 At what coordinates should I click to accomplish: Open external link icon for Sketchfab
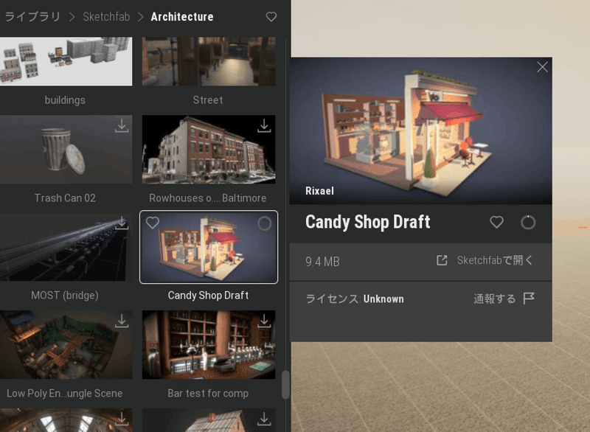tap(442, 260)
